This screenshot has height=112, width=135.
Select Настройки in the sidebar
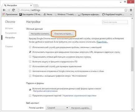[10, 38]
